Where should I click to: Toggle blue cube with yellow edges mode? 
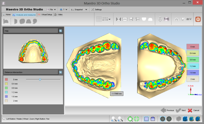point(192,119)
